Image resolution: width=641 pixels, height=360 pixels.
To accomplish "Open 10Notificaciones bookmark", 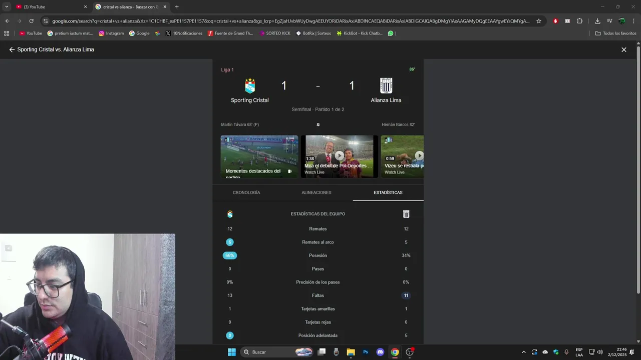I will (184, 33).
